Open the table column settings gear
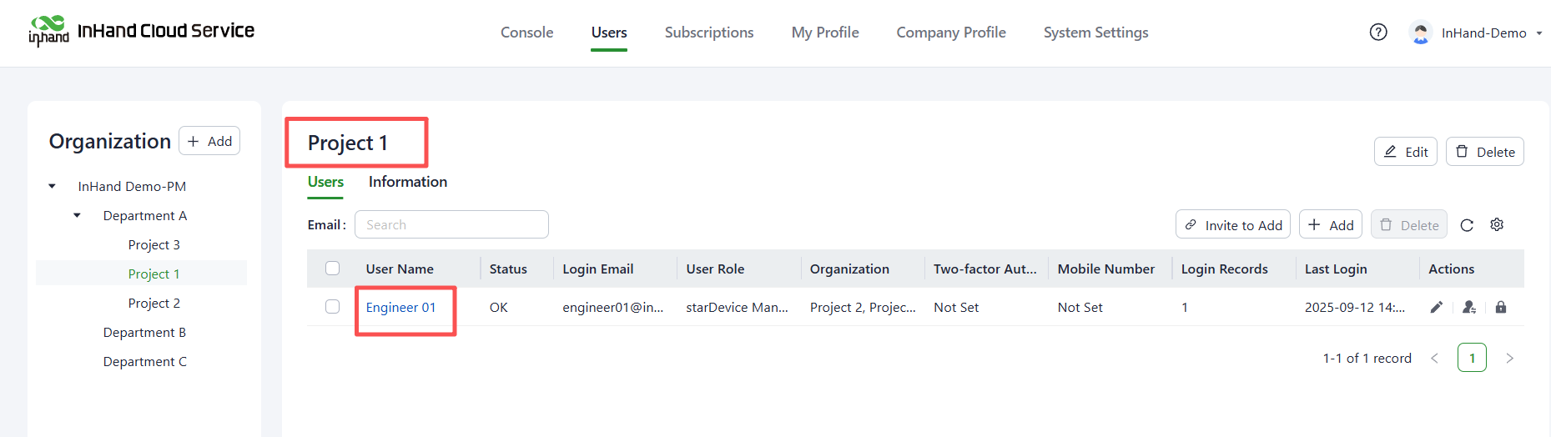Viewport: 1551px width, 437px height. click(1497, 225)
